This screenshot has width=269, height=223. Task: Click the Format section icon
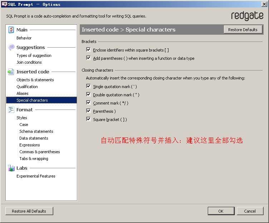coord(11,110)
